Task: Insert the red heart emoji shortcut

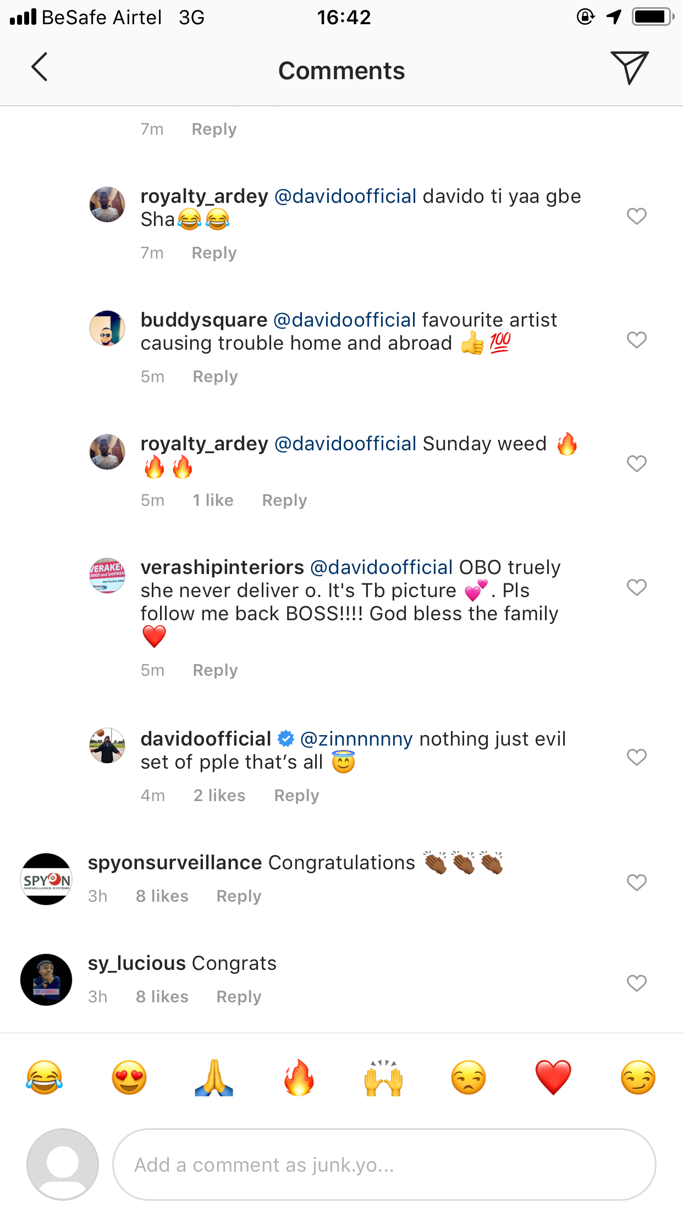Action: pyautogui.click(x=553, y=1078)
